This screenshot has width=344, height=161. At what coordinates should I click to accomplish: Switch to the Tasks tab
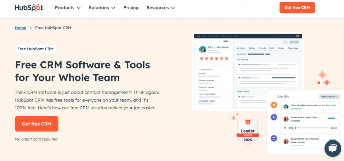tap(281, 48)
